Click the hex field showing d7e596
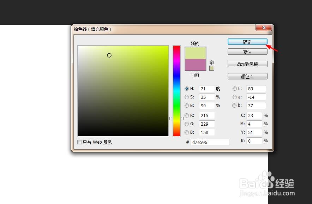The image size is (312, 204). (210, 142)
